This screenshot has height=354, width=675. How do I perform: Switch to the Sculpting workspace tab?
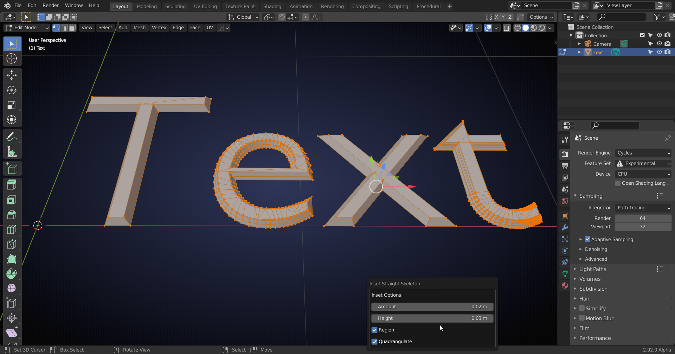[x=175, y=6]
